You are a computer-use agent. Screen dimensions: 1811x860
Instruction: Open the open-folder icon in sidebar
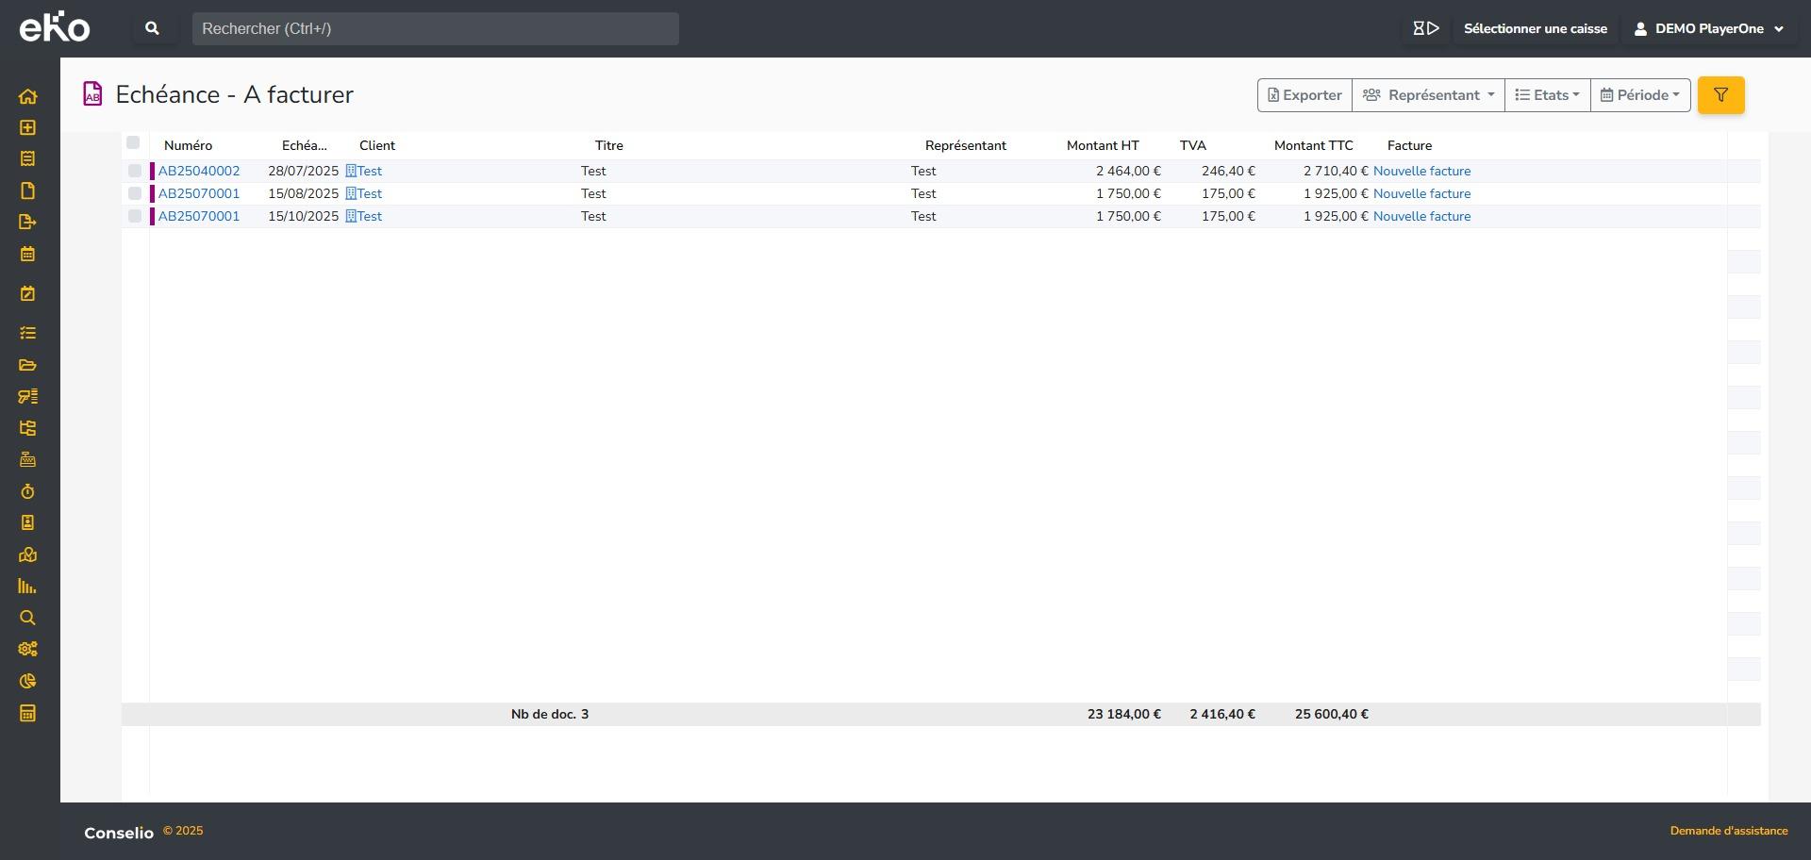coord(27,365)
